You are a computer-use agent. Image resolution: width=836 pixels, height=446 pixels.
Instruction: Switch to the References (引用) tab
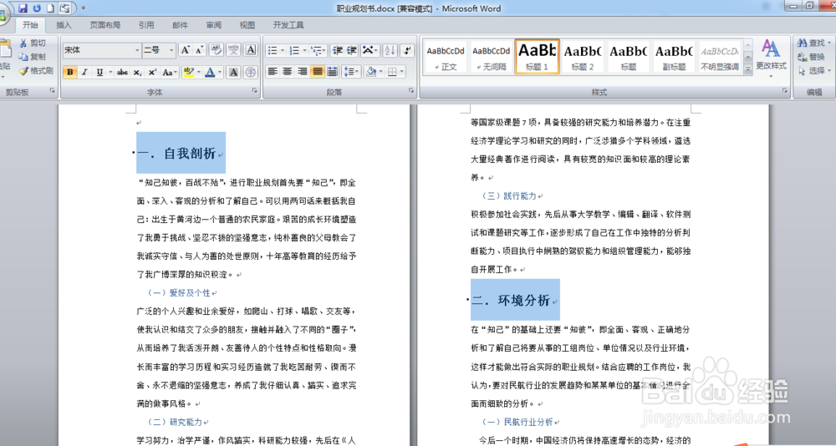pyautogui.click(x=146, y=25)
